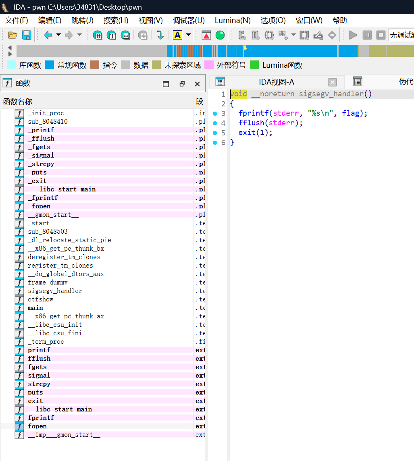Open the back-navigation history dropdown

(58, 35)
